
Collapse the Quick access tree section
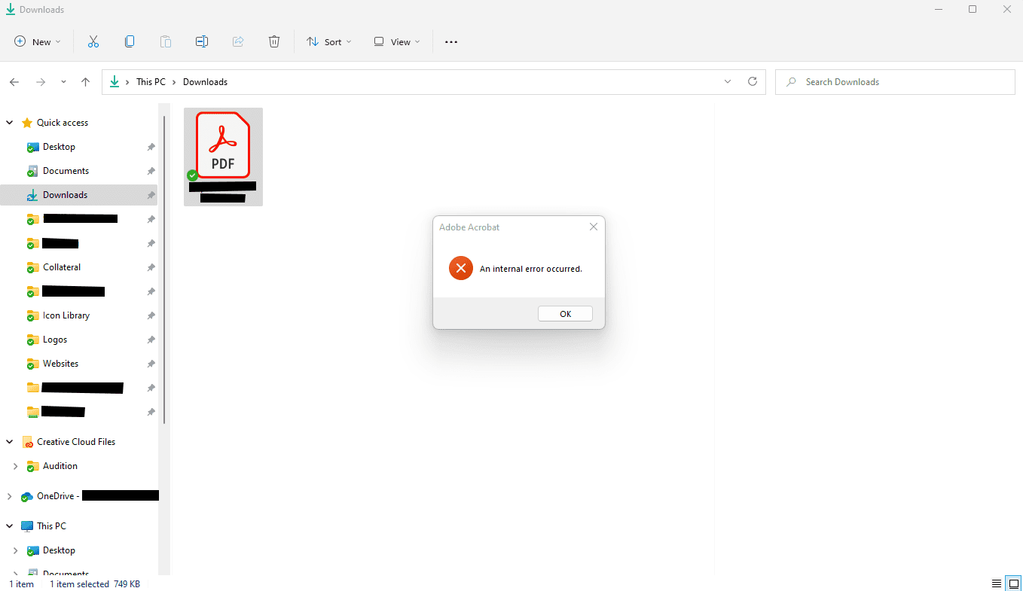click(x=10, y=123)
